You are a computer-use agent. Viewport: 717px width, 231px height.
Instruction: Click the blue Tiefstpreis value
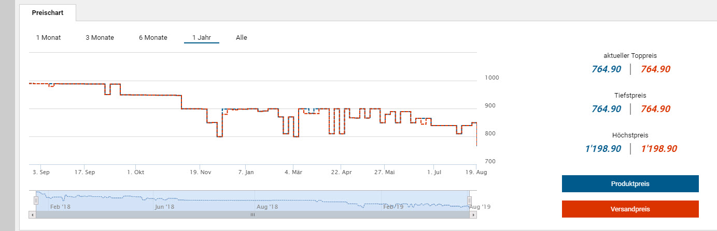606,109
